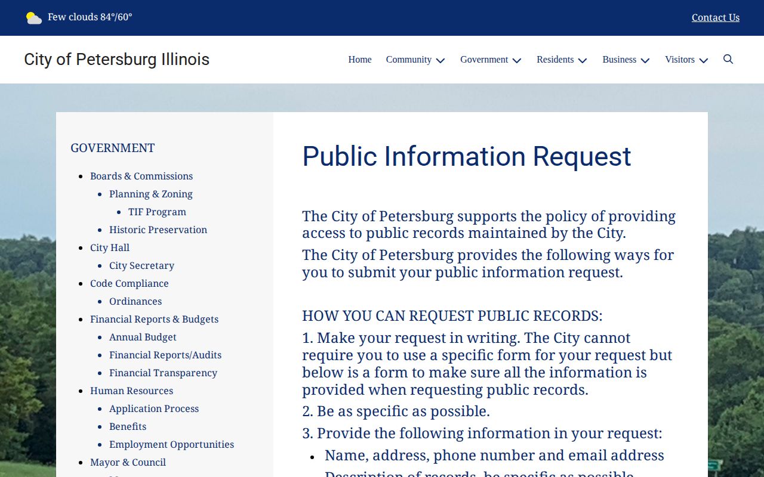Open the Benefits sidebar link
The image size is (764, 477).
pyautogui.click(x=128, y=427)
